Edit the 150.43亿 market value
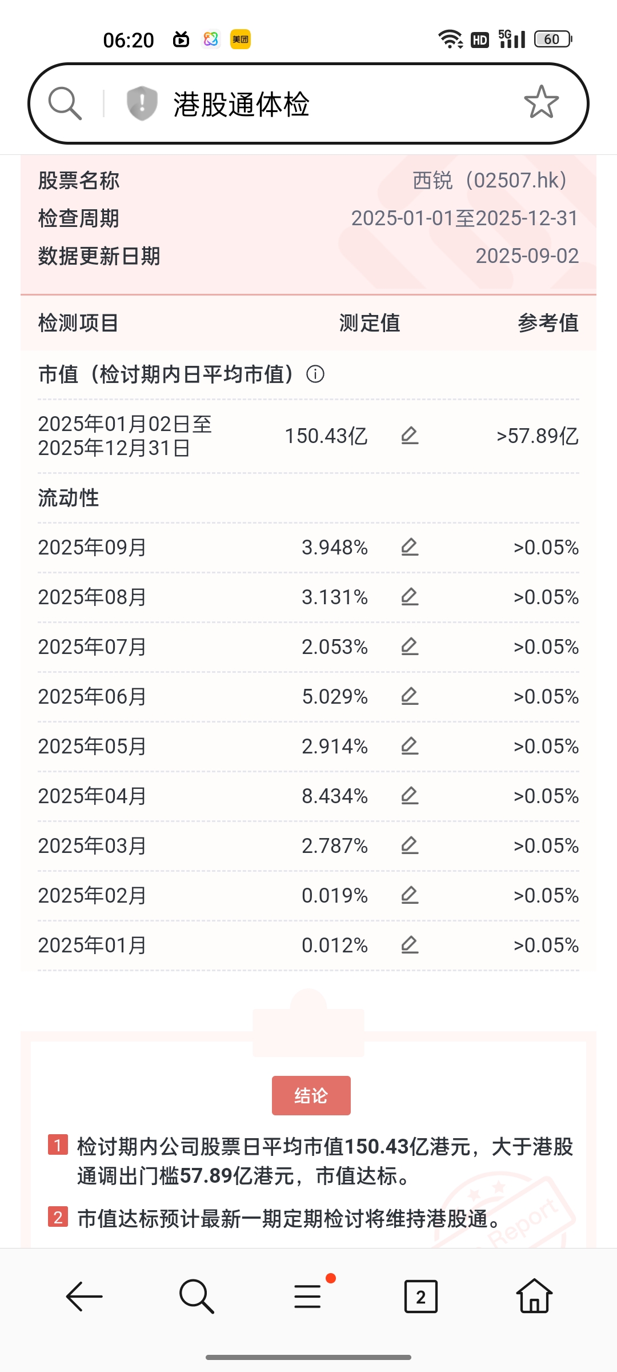The image size is (617, 1372). pyautogui.click(x=410, y=436)
